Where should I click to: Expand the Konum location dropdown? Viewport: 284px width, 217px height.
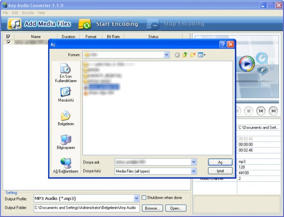(166, 54)
